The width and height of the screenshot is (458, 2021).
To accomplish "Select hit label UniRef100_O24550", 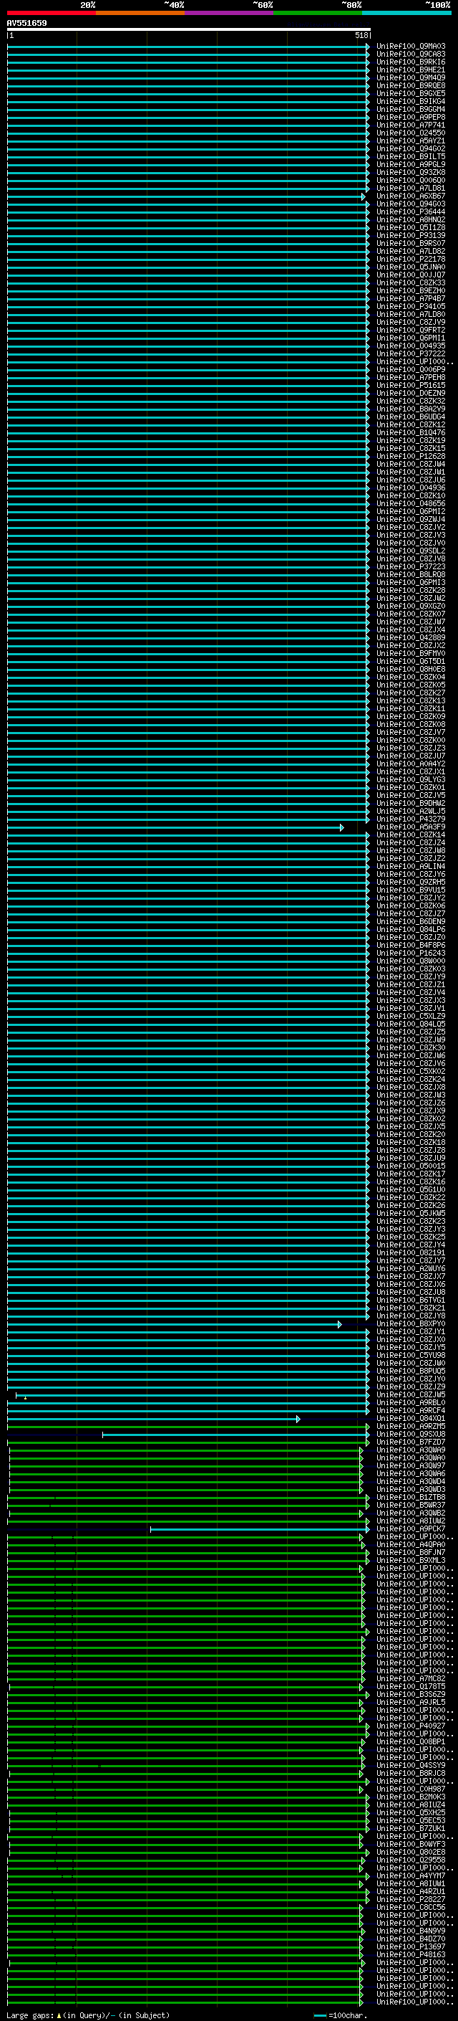I will point(411,133).
